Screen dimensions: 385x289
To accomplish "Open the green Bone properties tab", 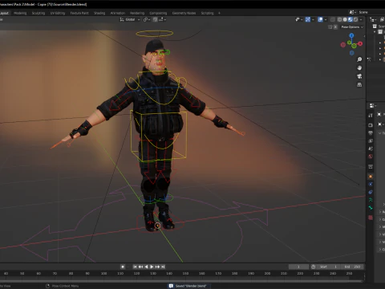I will click(x=371, y=208).
